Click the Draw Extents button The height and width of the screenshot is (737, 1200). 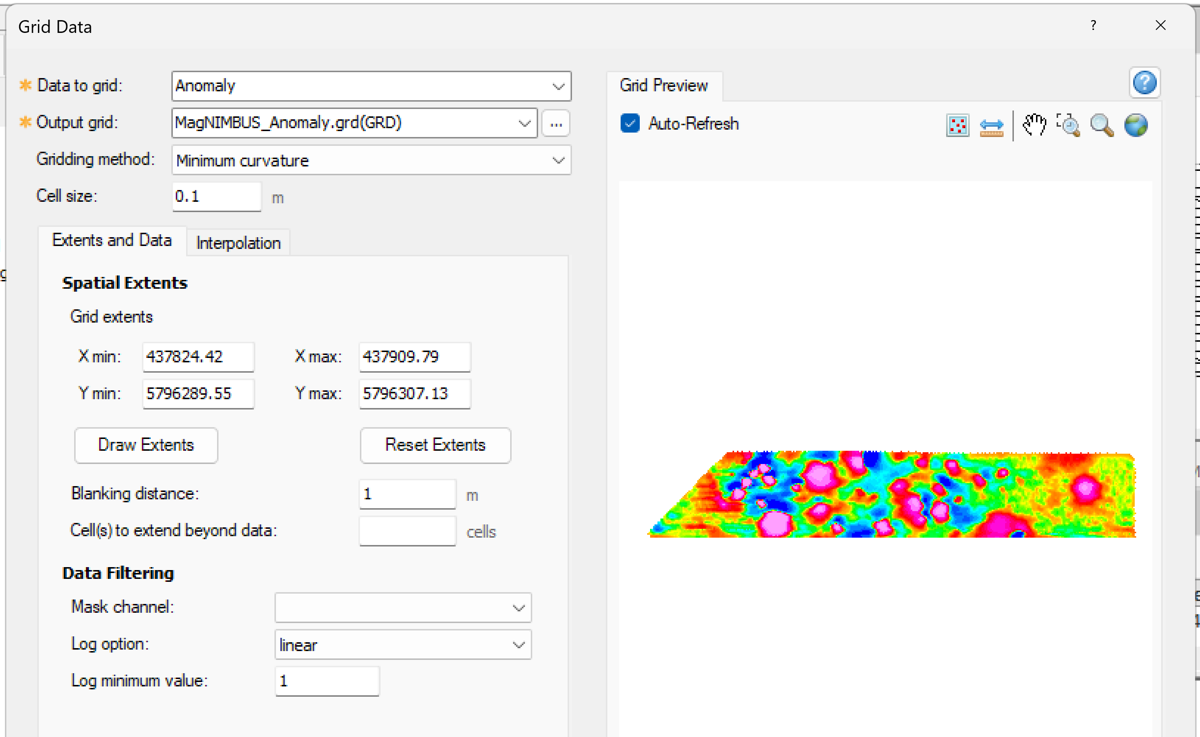click(x=146, y=445)
